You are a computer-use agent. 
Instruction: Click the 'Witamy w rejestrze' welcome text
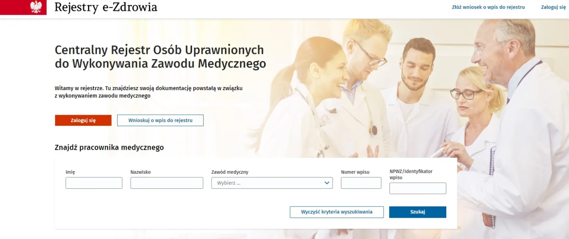click(148, 92)
